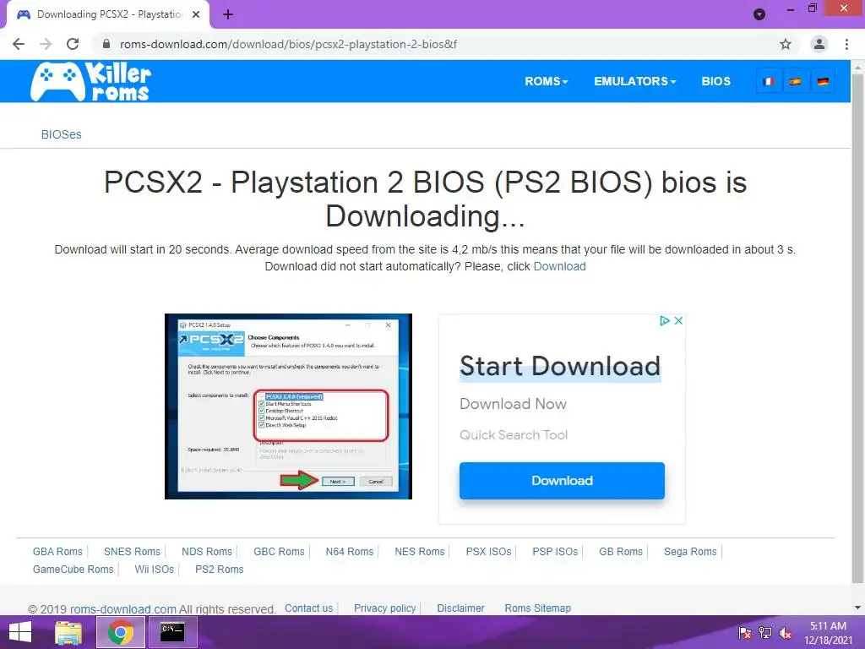
Task: Click the muted volume tray icon
Action: tap(785, 633)
